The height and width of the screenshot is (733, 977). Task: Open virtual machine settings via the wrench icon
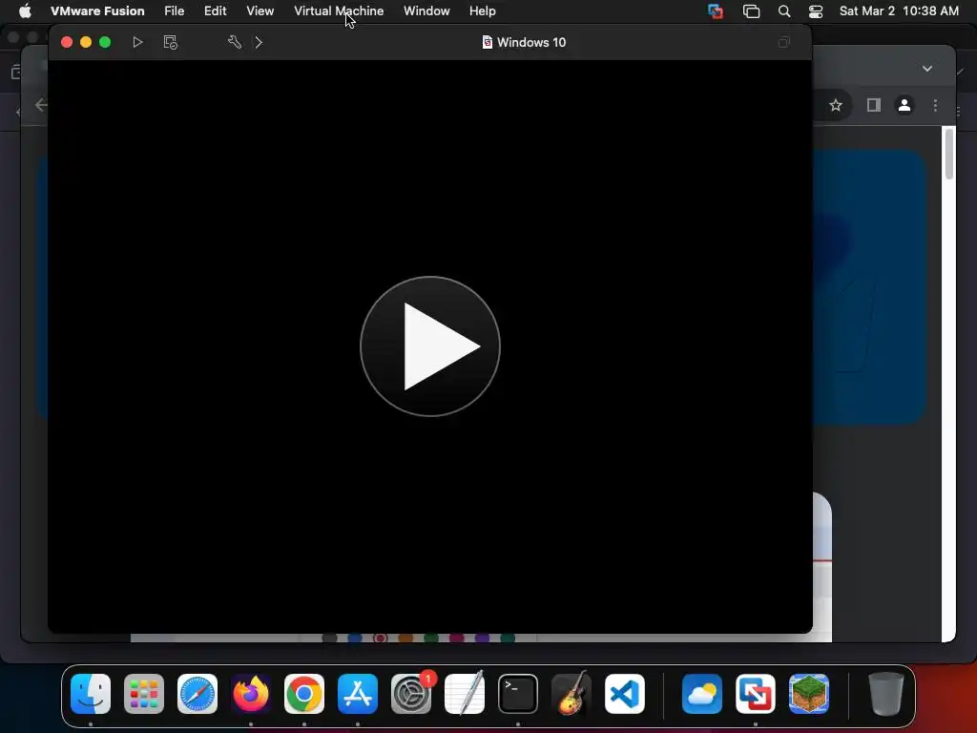(x=235, y=42)
